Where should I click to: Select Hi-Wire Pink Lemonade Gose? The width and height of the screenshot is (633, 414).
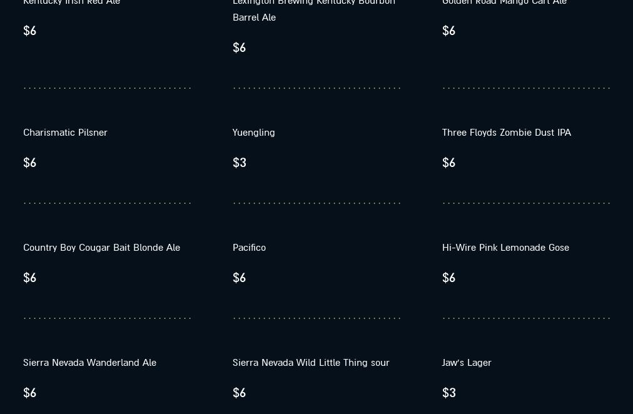point(505,248)
